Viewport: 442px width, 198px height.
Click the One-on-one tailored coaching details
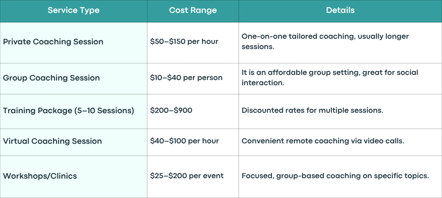pyautogui.click(x=325, y=42)
